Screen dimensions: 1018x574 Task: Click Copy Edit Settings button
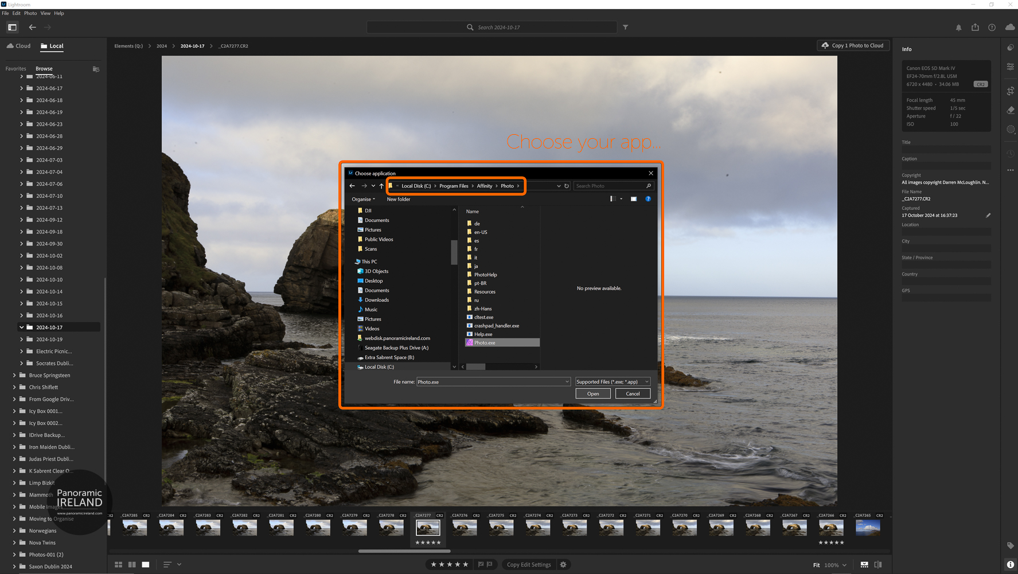529,565
